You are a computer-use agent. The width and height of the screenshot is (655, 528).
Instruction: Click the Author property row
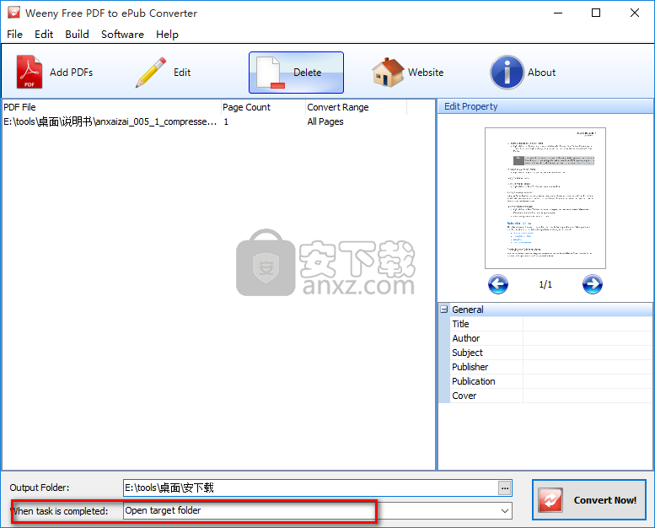(x=550, y=338)
